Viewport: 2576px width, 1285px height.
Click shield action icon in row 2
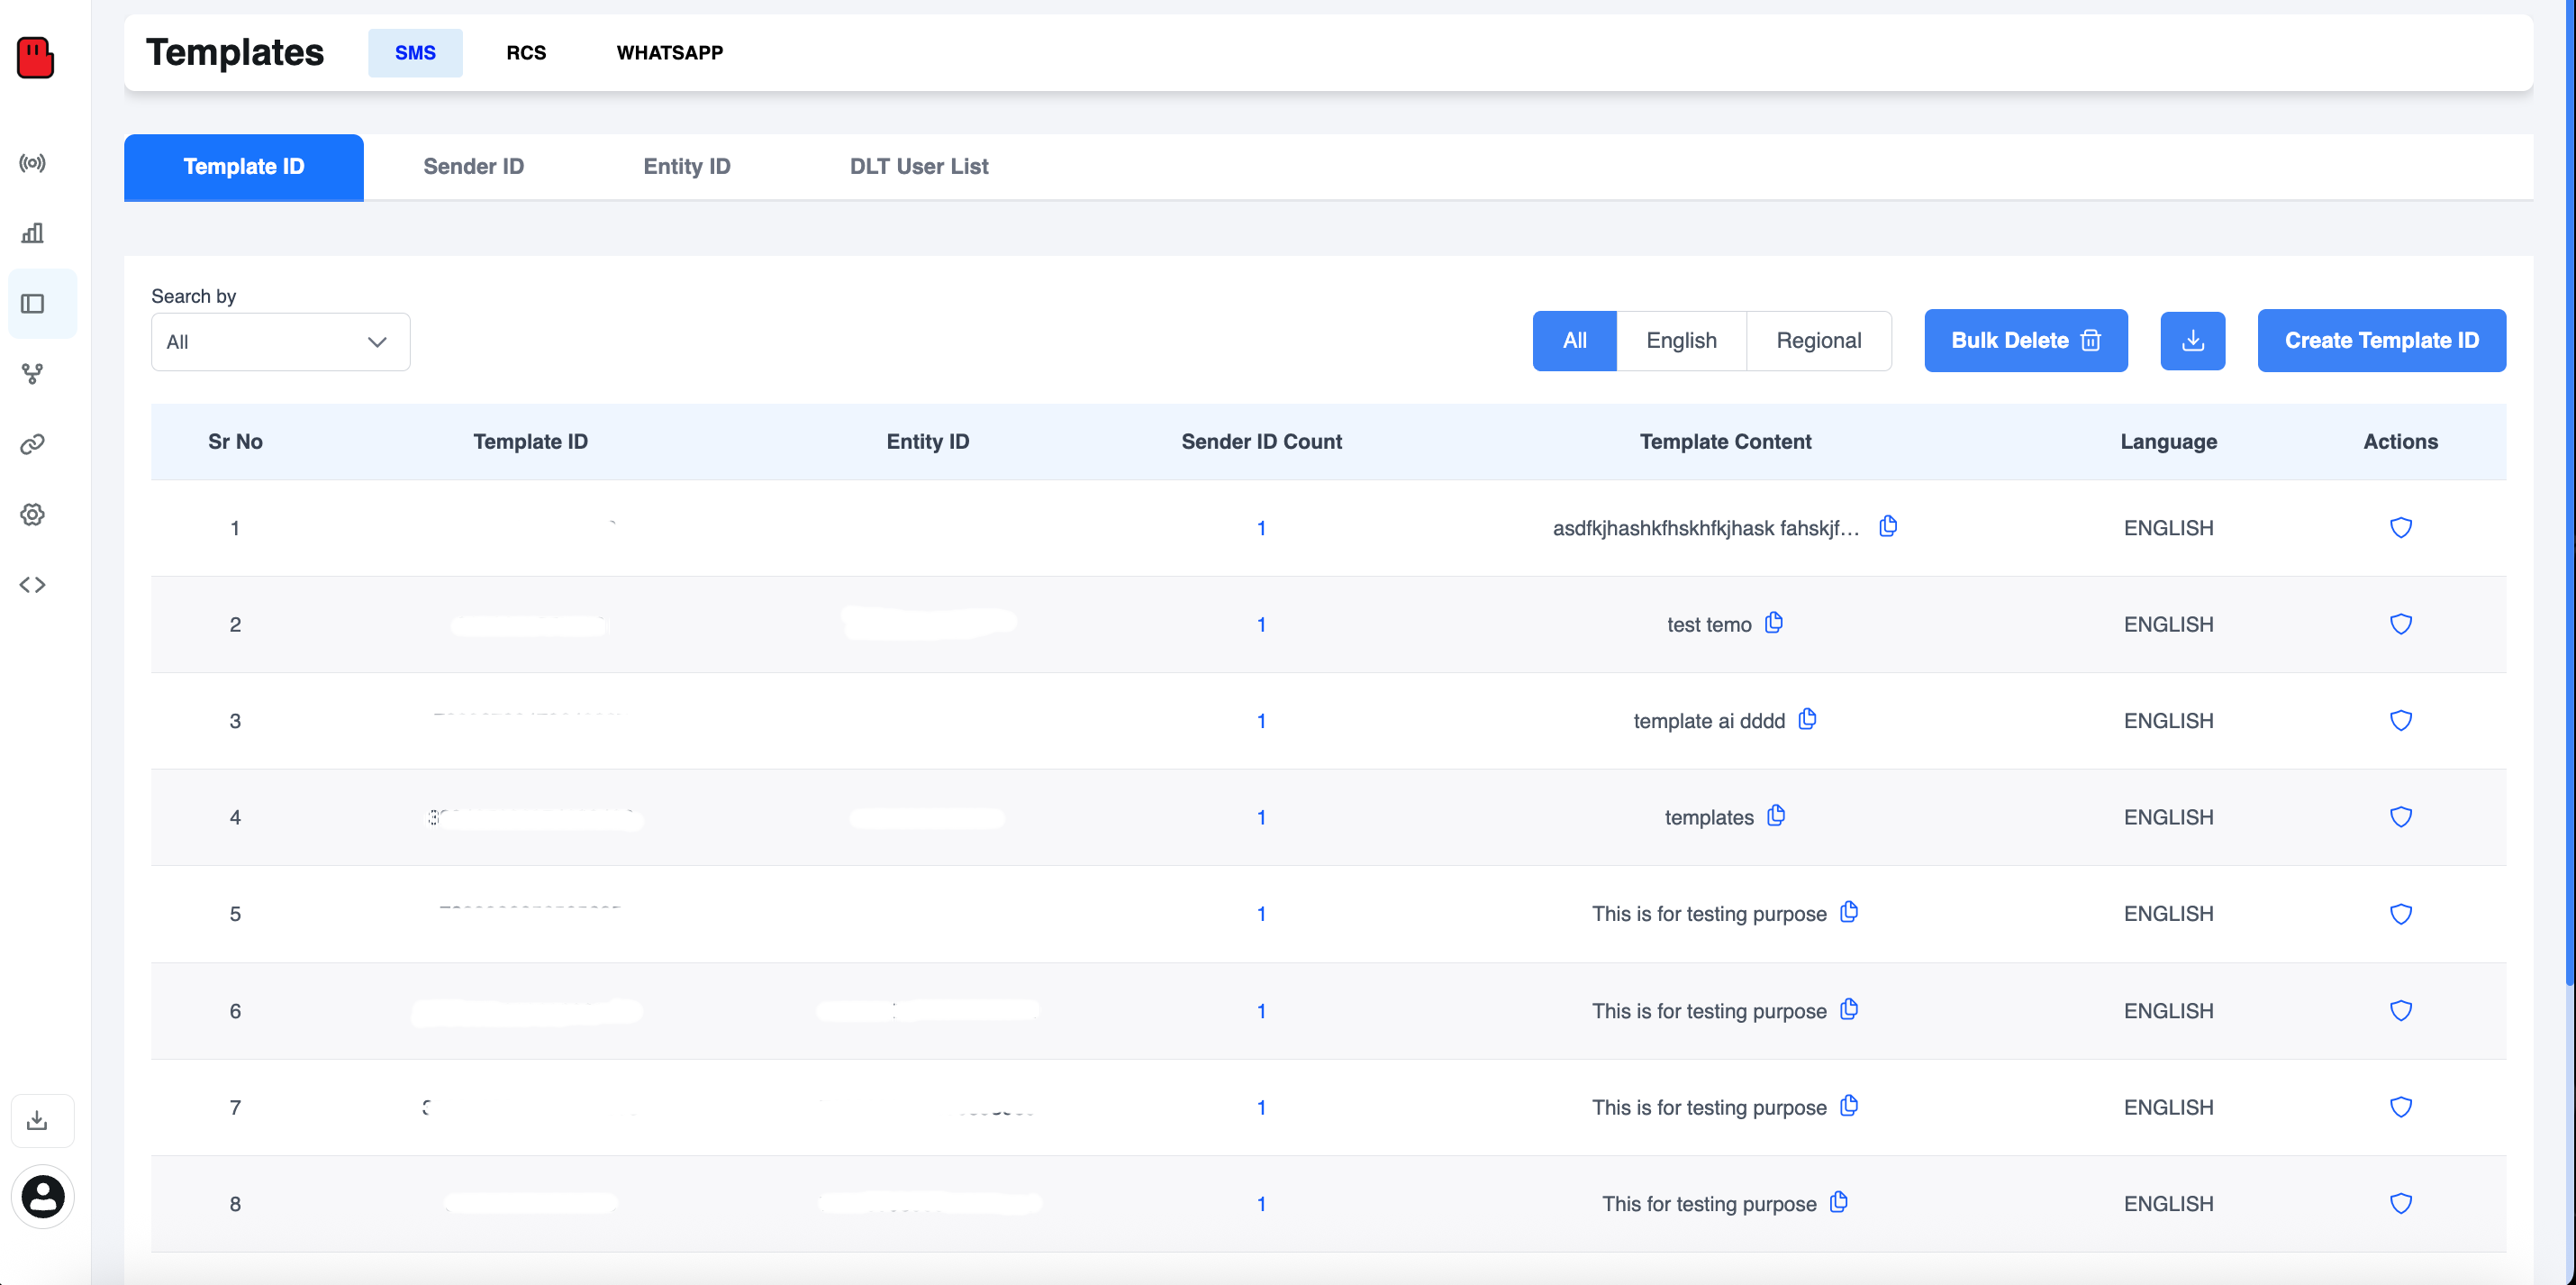point(2401,624)
